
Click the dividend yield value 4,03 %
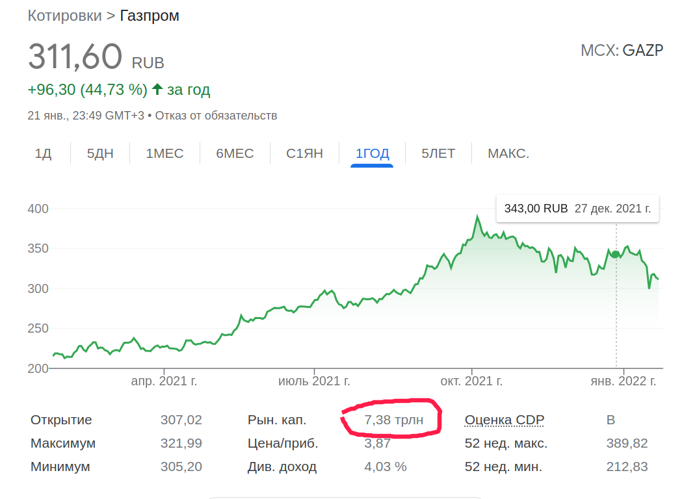385,467
